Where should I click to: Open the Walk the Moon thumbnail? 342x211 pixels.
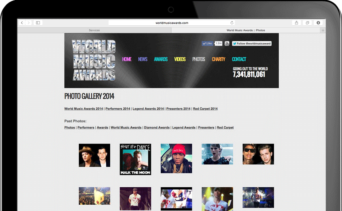[135, 159]
